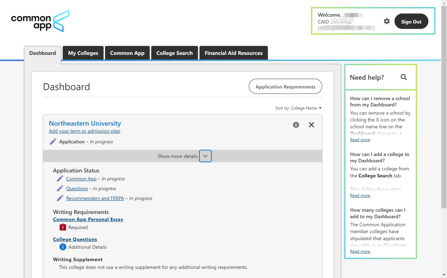Click the red Required icon under Personal Essay
The width and height of the screenshot is (447, 278).
[63, 227]
